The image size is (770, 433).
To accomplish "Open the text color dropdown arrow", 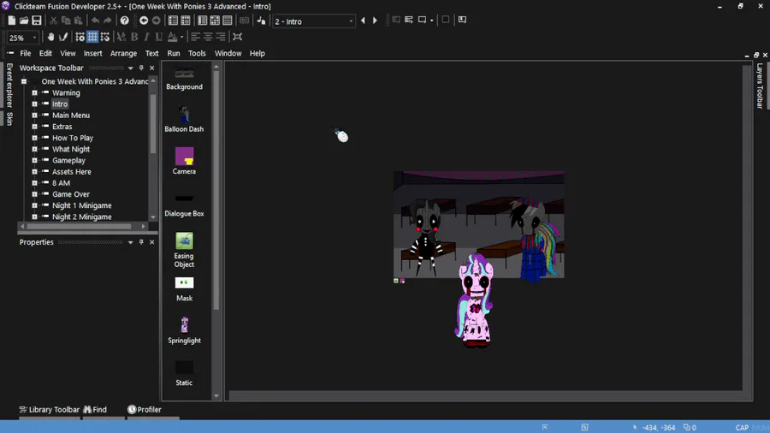I will 181,37.
